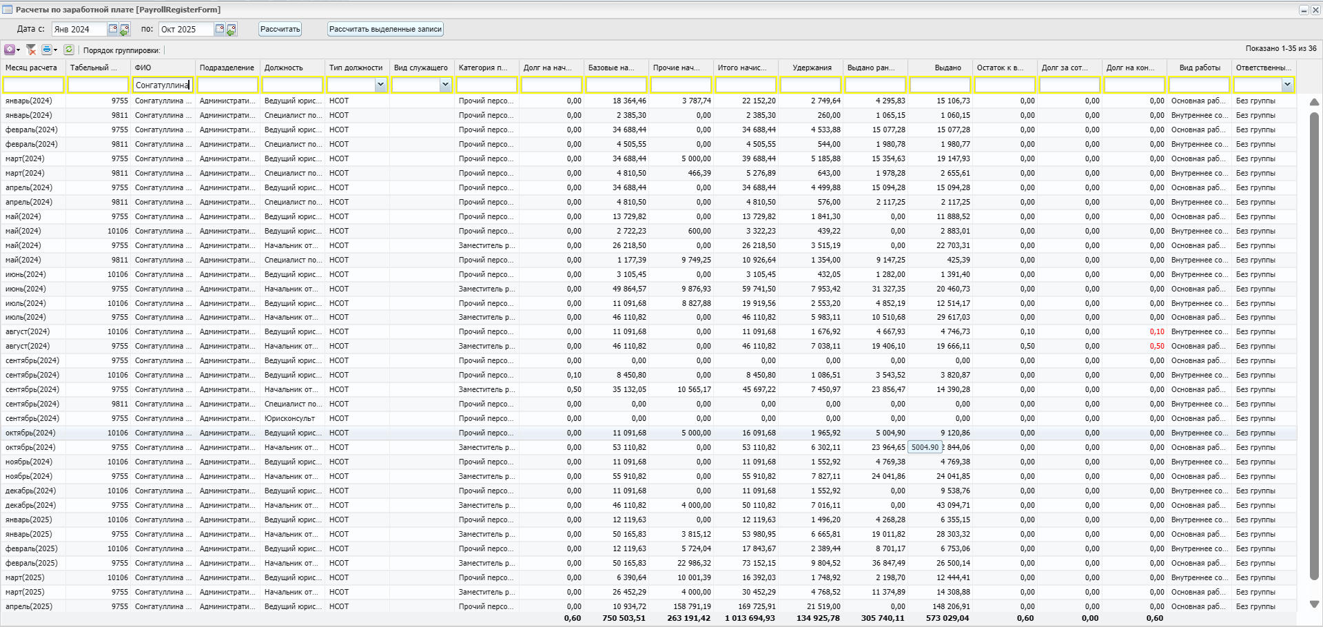Click the scroll-down arrow of the table
Screen dimensions: 1323x627
[x=1314, y=604]
